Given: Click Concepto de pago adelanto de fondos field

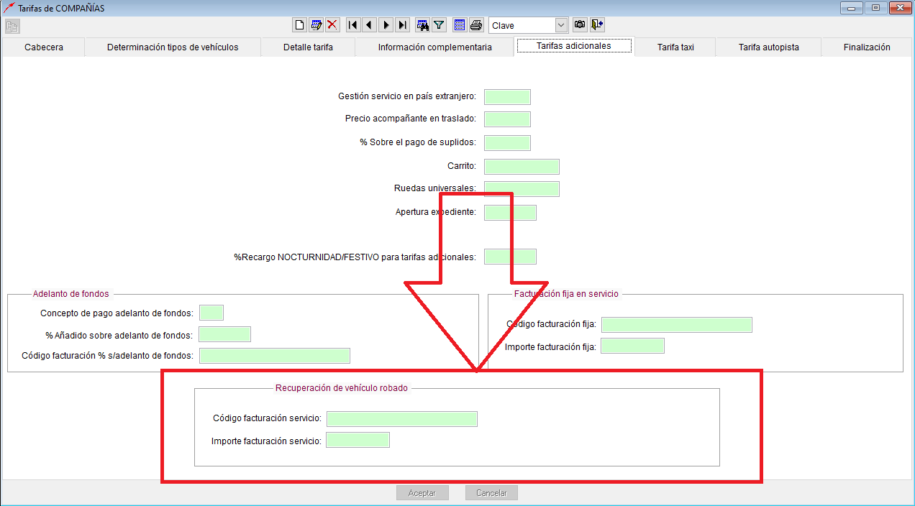Looking at the screenshot, I should click(211, 313).
